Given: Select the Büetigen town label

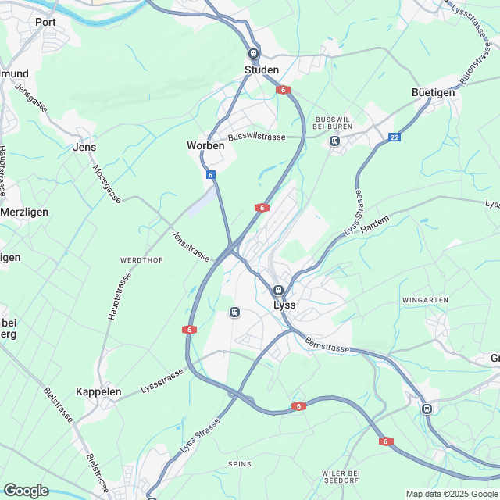Looking at the screenshot, I should (x=434, y=92).
